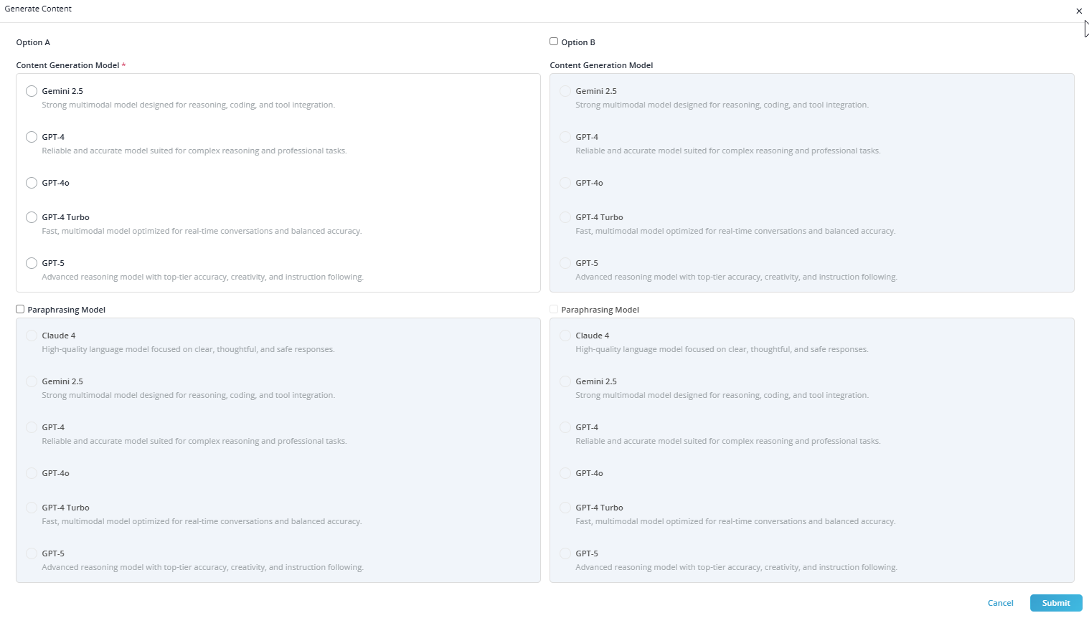Enable Paraphrasing Model under Option A
Viewport: 1089px width, 618px height.
(20, 309)
